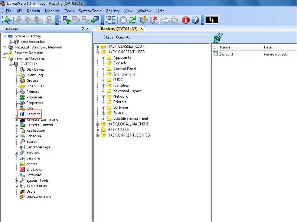Screen dimensions: 297x222
Task: Open the Machine menu
Action: [x=52, y=11]
